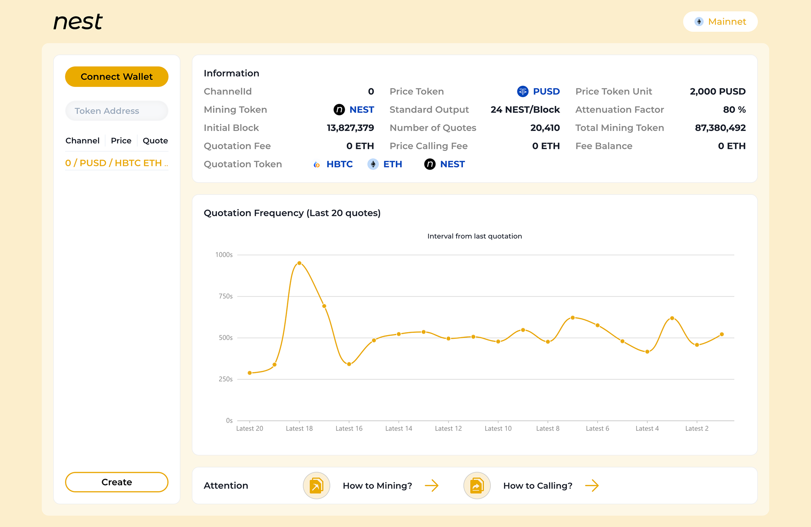Image resolution: width=811 pixels, height=527 pixels.
Task: Click arrow next to How to Calling
Action: (x=592, y=486)
